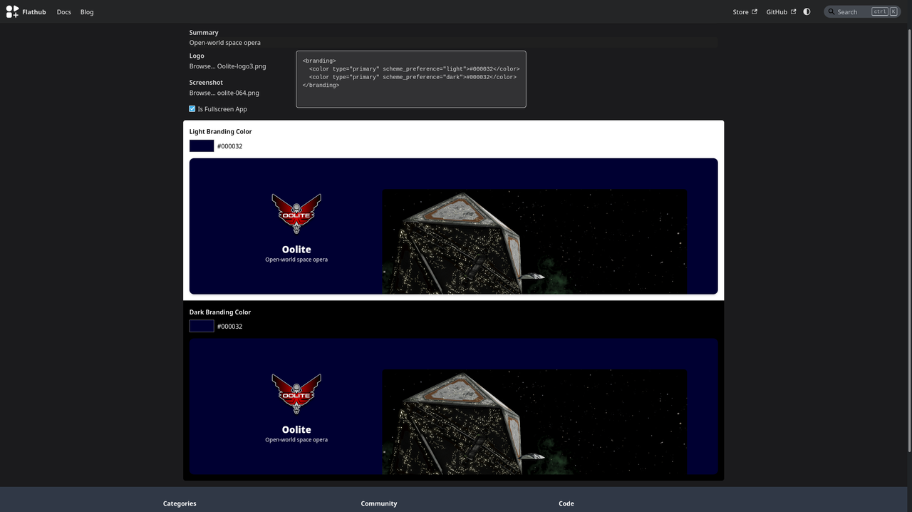The height and width of the screenshot is (512, 912).
Task: Click the Community footer heading
Action: click(379, 503)
